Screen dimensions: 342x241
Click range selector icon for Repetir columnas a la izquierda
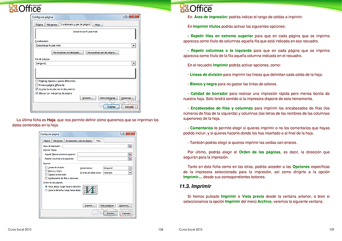point(130,159)
